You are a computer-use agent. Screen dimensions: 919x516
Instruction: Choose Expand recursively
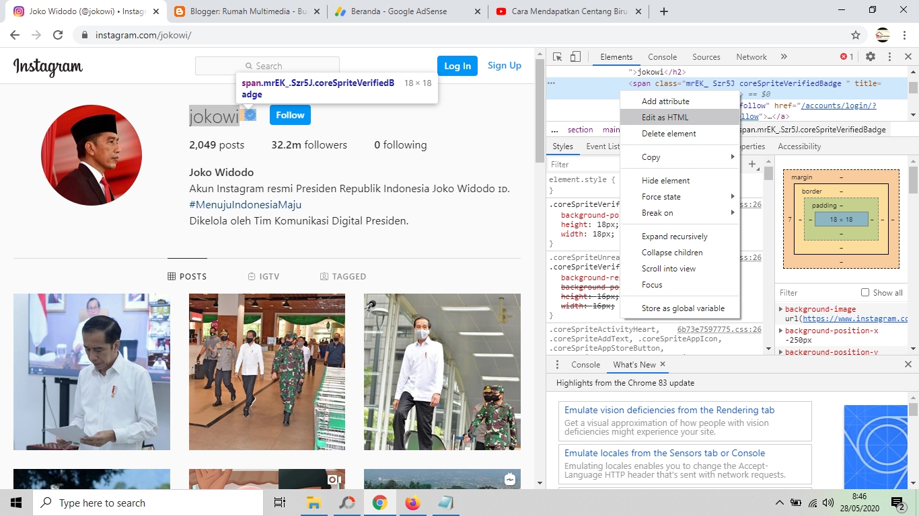tap(679, 236)
